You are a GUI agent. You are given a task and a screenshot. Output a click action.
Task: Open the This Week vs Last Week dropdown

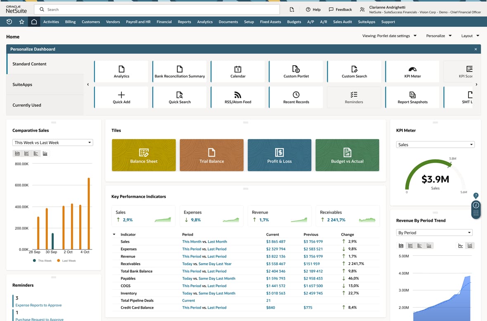point(52,143)
